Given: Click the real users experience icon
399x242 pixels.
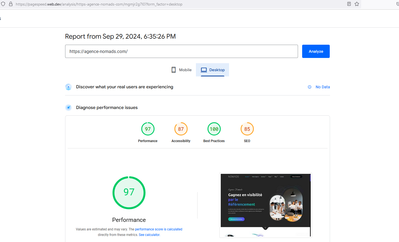Looking at the screenshot, I should point(68,87).
